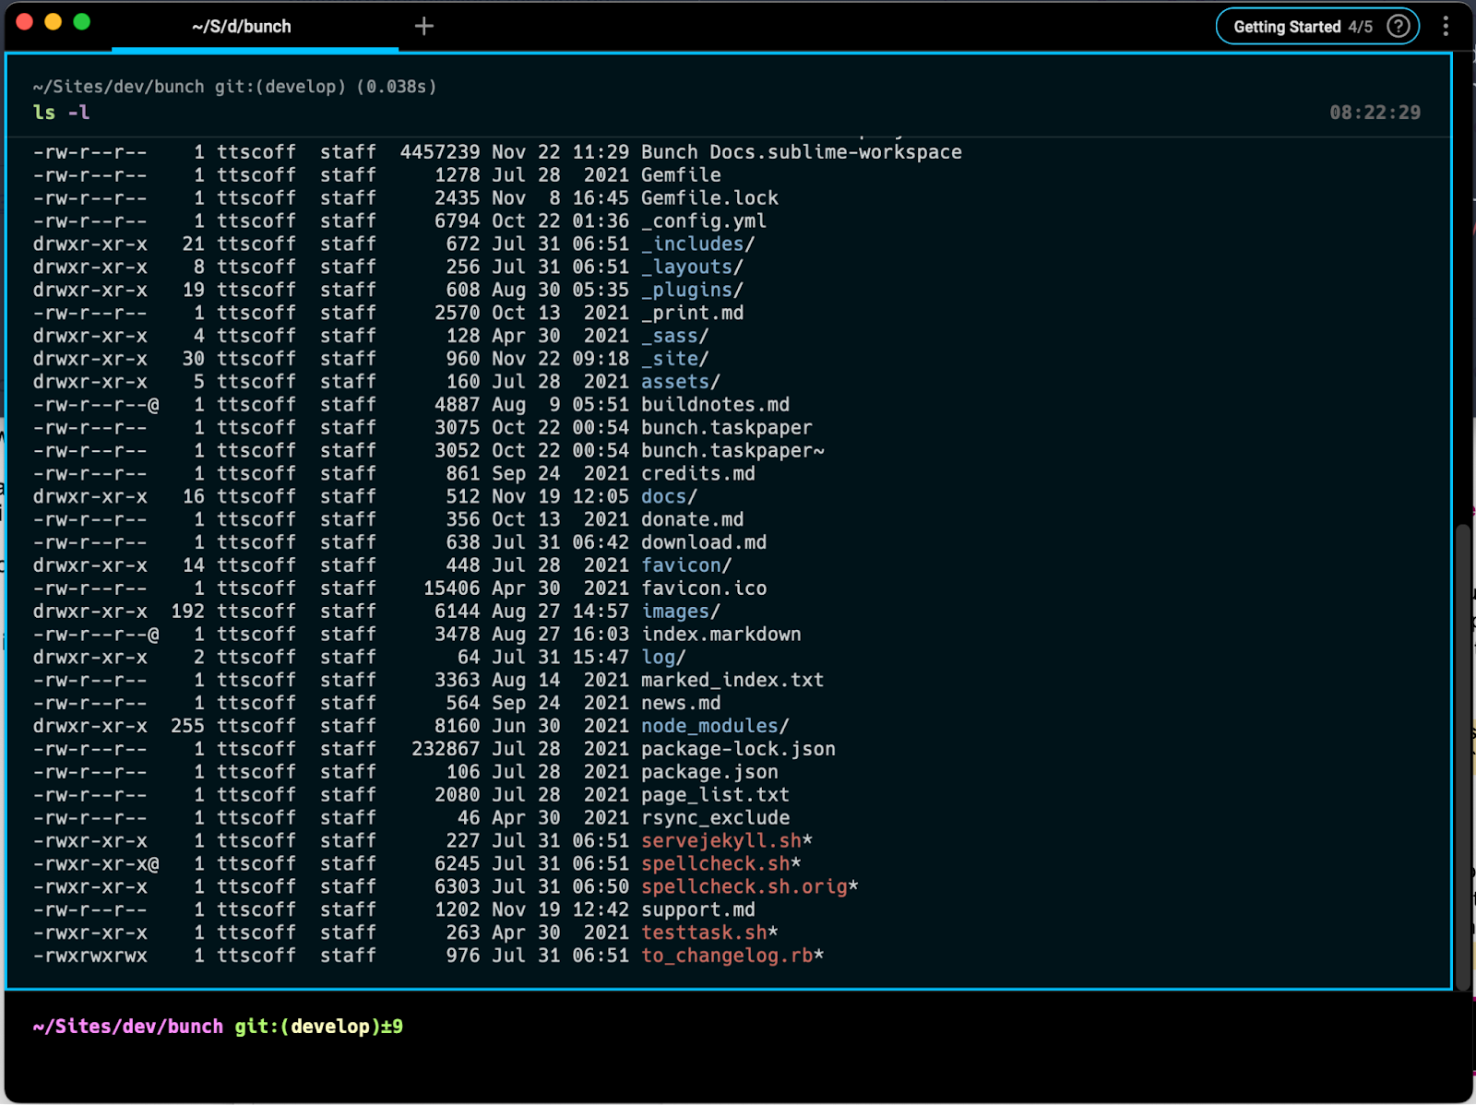Open a new tab with the plus icon
Screen dimensions: 1476x1105
click(x=423, y=25)
